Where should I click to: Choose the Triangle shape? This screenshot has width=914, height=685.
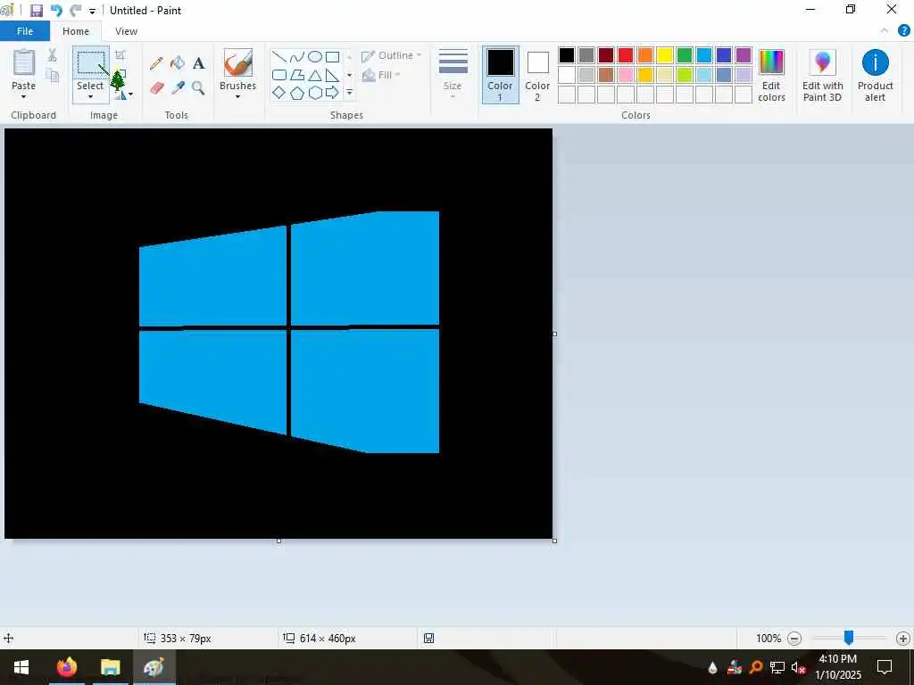[315, 75]
